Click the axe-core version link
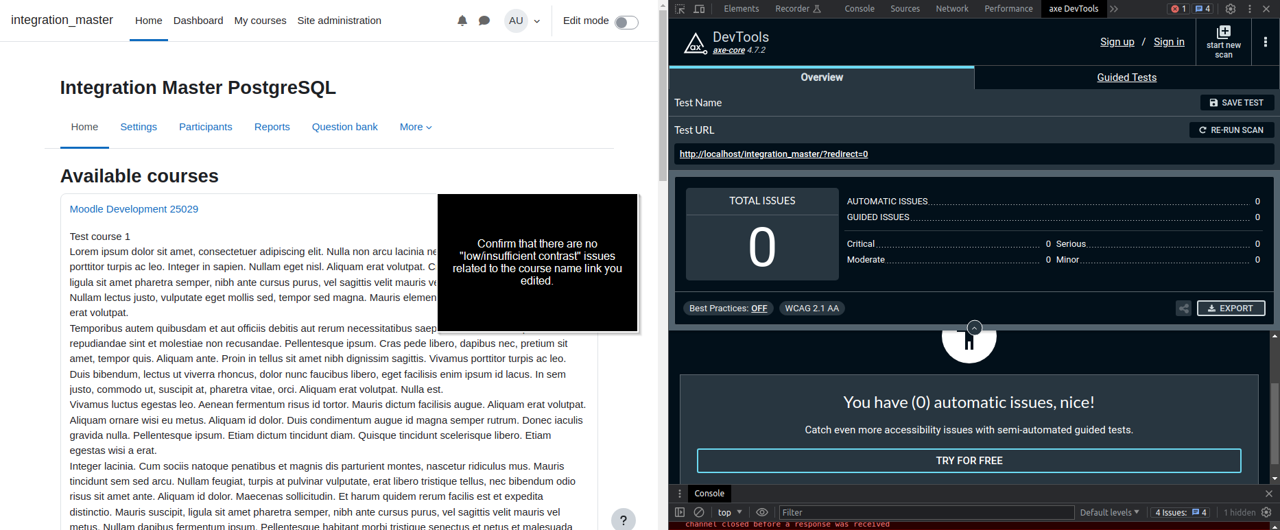The image size is (1280, 530). 728,50
